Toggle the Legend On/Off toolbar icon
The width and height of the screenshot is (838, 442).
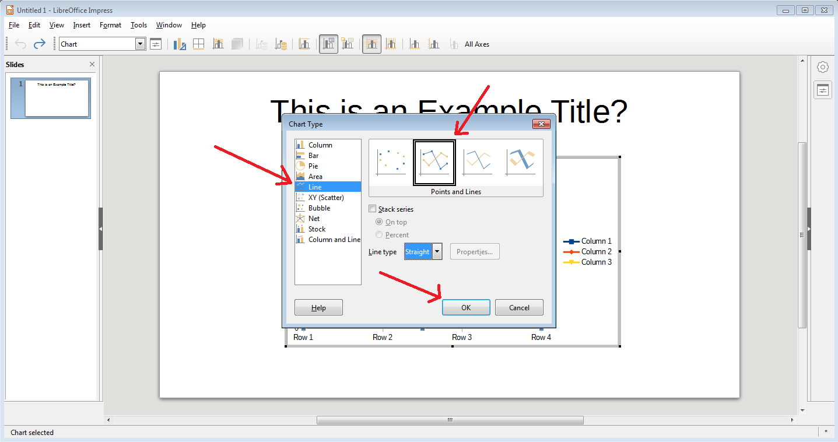(x=328, y=44)
